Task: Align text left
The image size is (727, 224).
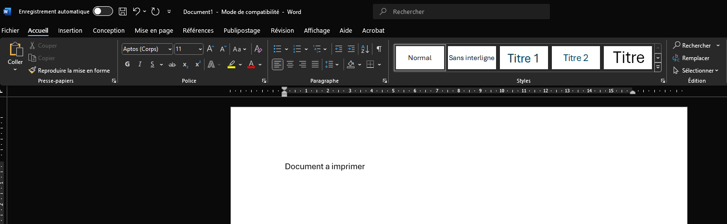Action: [x=278, y=64]
